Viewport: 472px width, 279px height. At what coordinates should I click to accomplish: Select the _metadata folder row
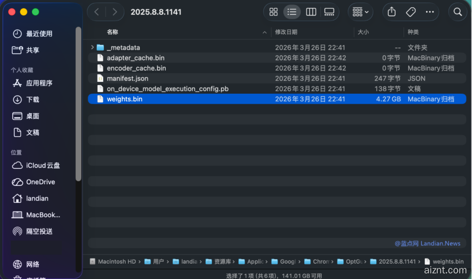point(277,47)
